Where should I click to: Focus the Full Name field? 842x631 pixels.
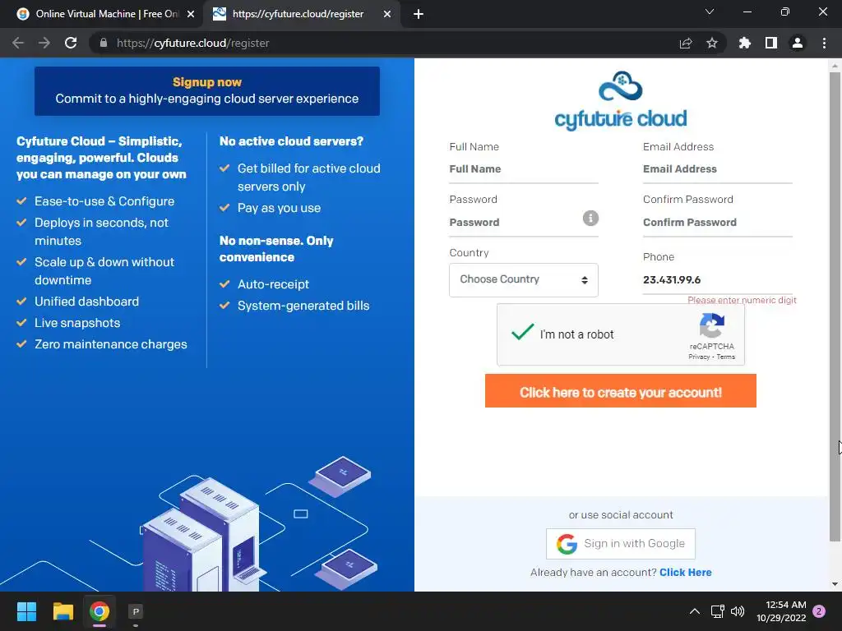pyautogui.click(x=524, y=169)
